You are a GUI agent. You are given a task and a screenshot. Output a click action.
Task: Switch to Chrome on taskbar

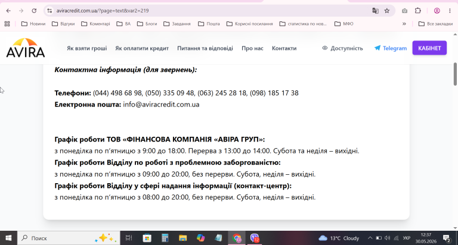237,238
